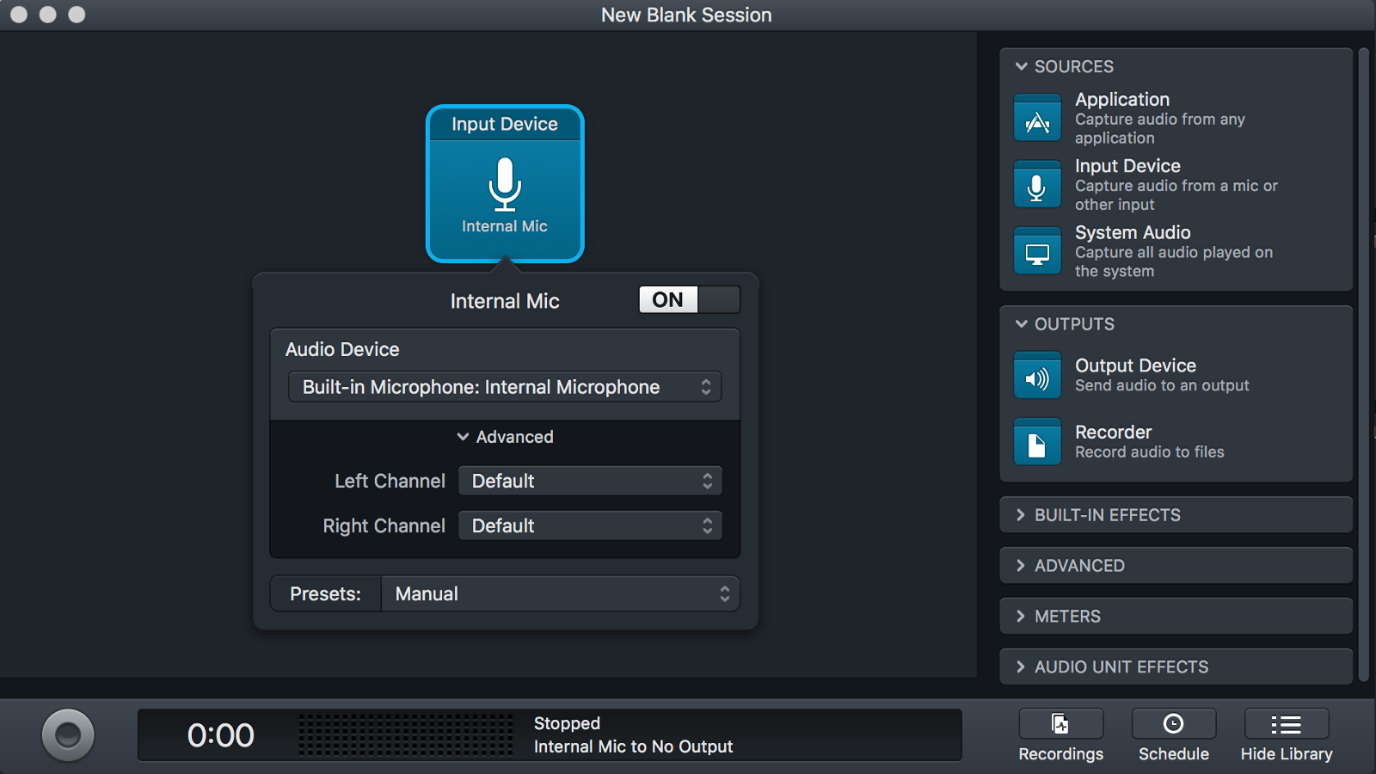Click the Output Device speaker icon
This screenshot has width=1376, height=774.
pos(1037,376)
